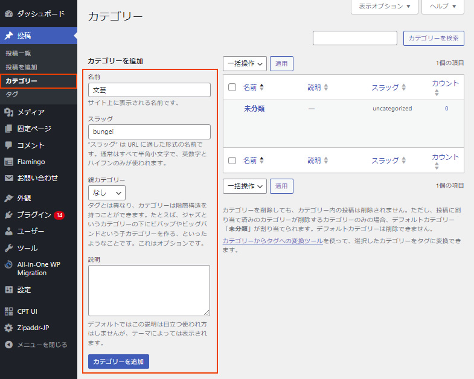This screenshot has width=474, height=379.
Task: Click the Comments speech bubble icon
Action: coord(8,145)
